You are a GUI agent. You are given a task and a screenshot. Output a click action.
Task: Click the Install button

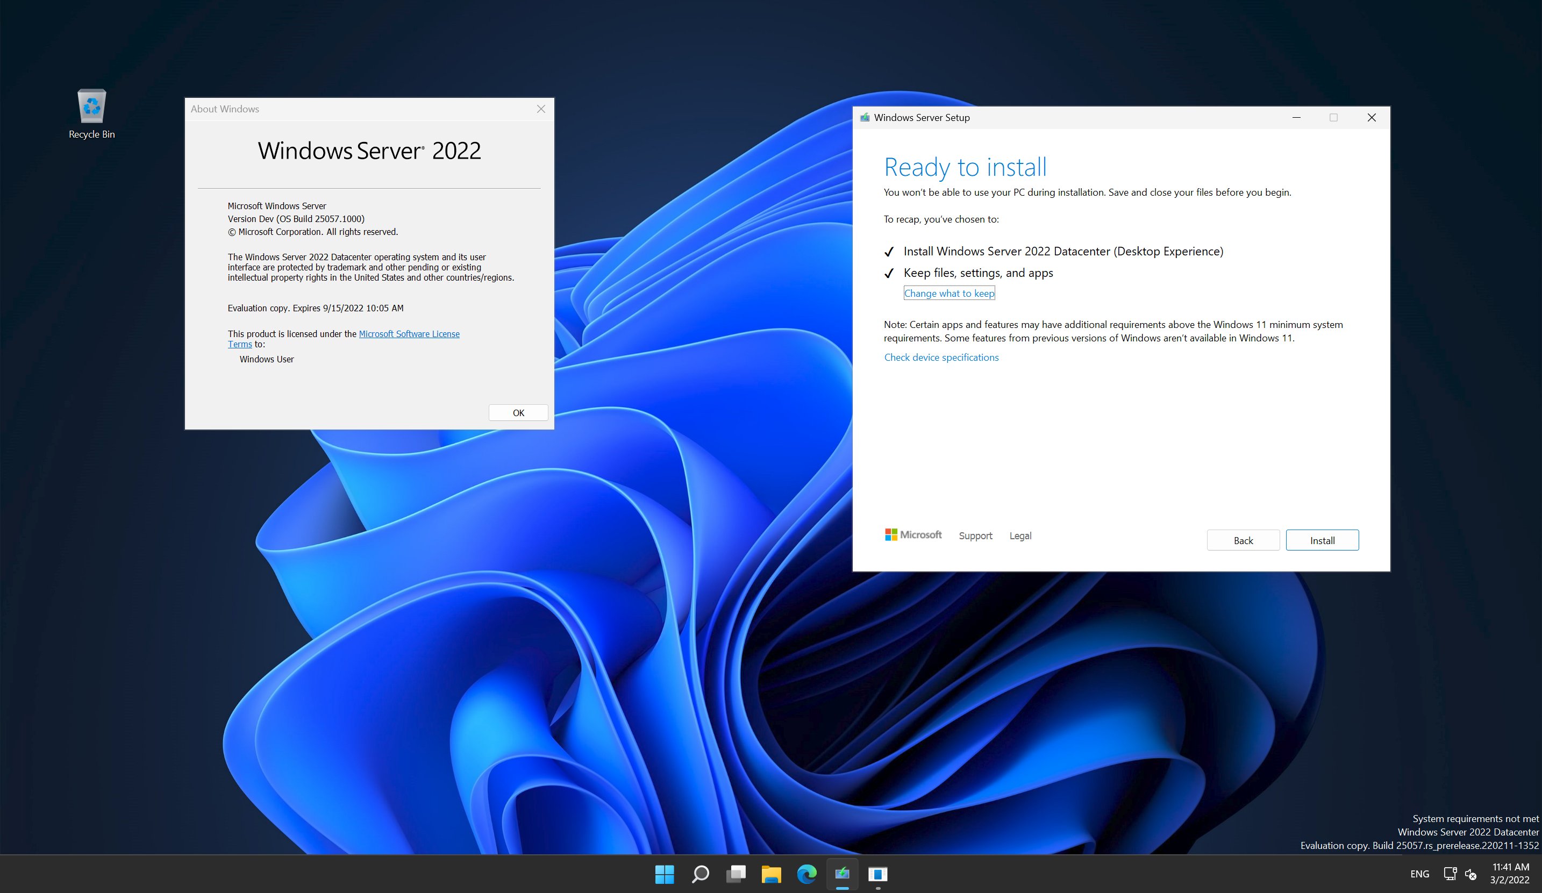tap(1322, 540)
